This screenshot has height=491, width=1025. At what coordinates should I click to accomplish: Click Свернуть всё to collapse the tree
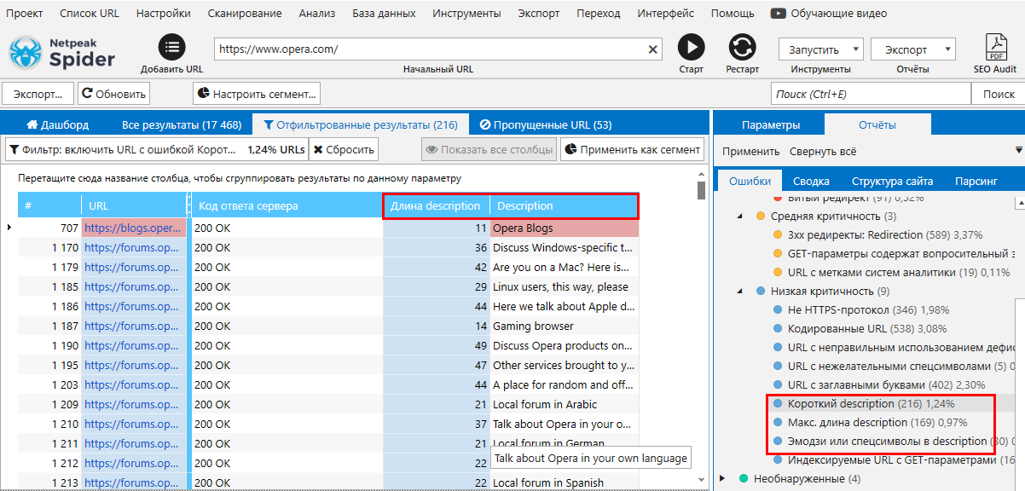[823, 151]
